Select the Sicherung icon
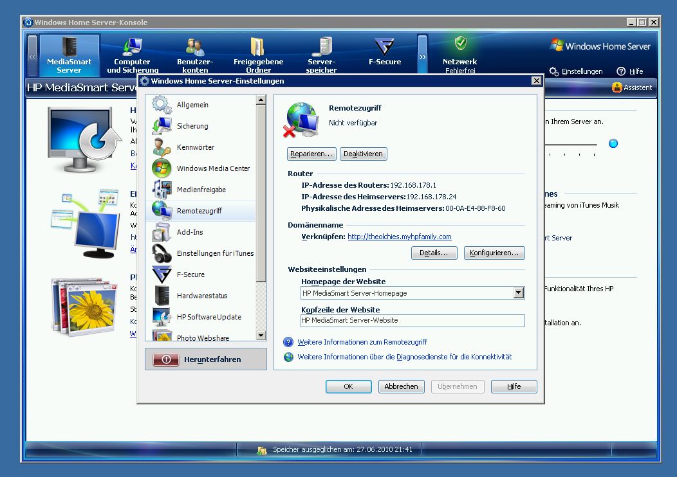677x477 pixels. (x=162, y=126)
